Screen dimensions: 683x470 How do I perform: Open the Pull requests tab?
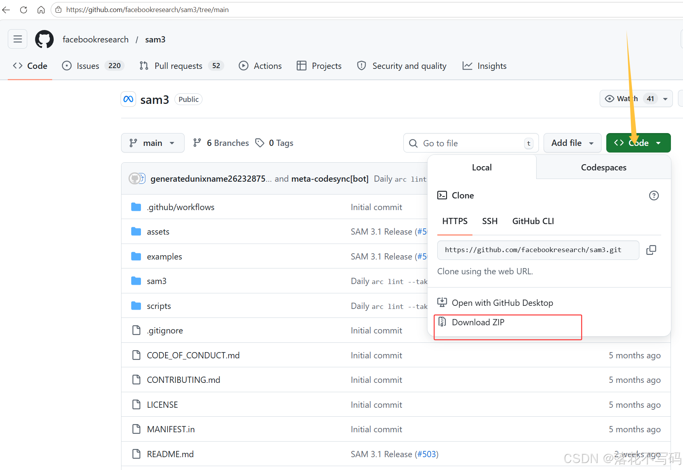tap(181, 66)
